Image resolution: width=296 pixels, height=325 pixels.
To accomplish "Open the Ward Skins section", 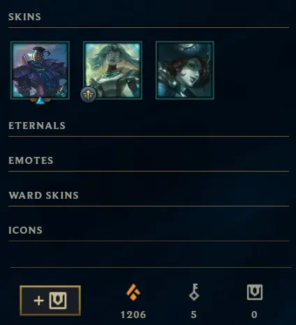I will click(x=43, y=195).
